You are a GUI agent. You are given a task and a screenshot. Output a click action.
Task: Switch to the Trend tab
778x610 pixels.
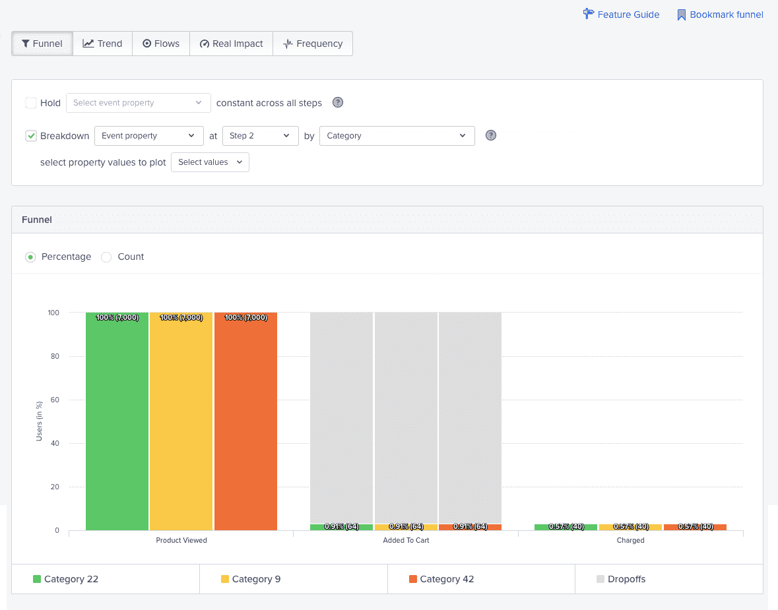102,44
